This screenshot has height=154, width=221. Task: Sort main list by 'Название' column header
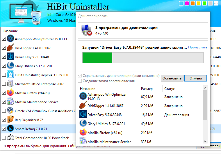10,31
